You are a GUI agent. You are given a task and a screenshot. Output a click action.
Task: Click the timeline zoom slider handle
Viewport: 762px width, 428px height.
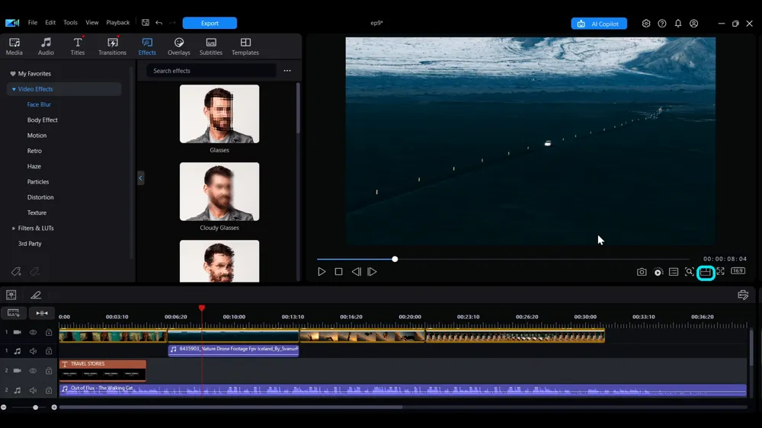click(36, 407)
